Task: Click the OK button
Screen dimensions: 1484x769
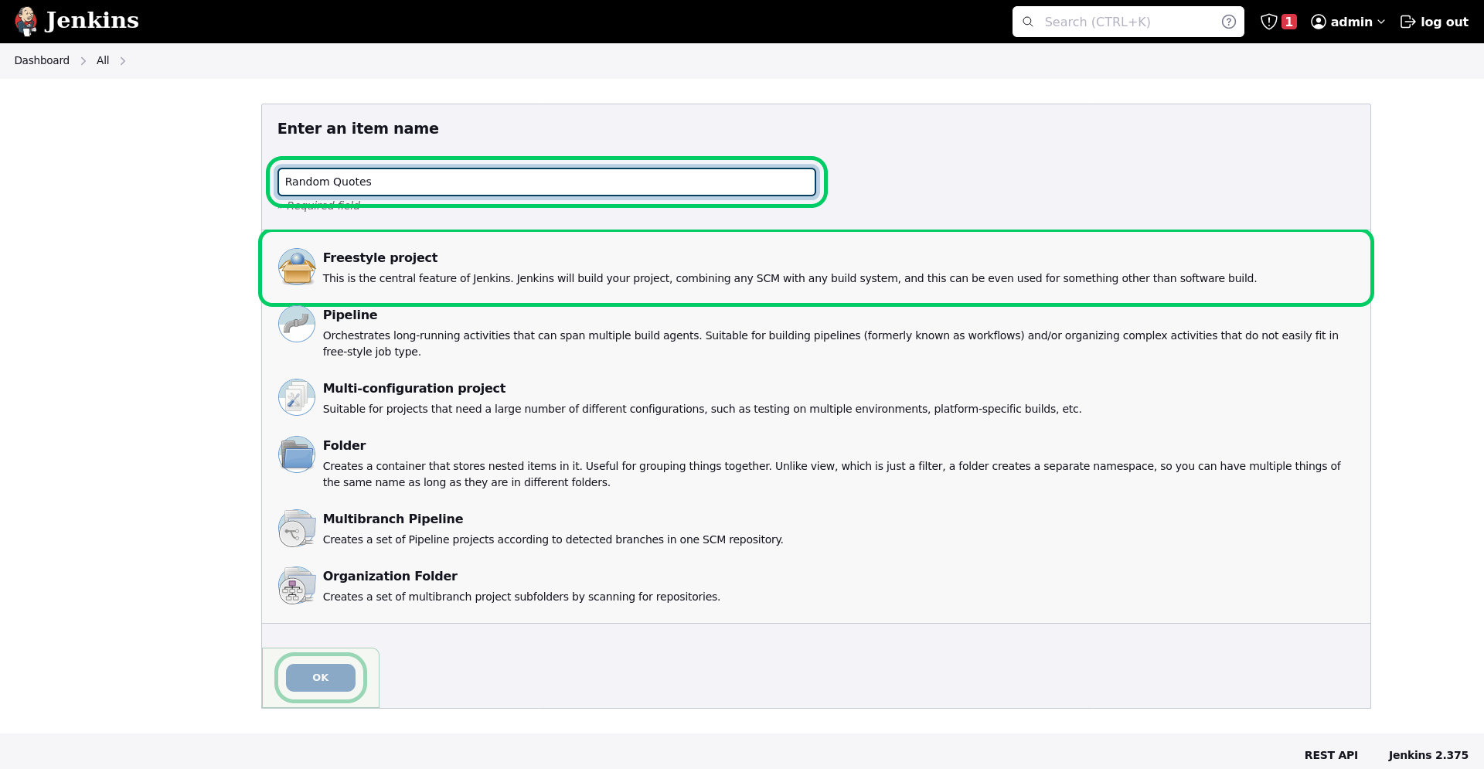Action: click(321, 678)
